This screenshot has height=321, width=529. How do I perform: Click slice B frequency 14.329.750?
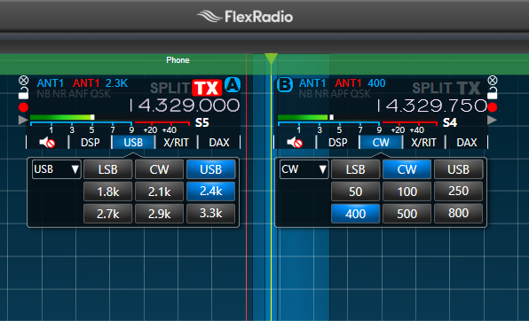(432, 106)
